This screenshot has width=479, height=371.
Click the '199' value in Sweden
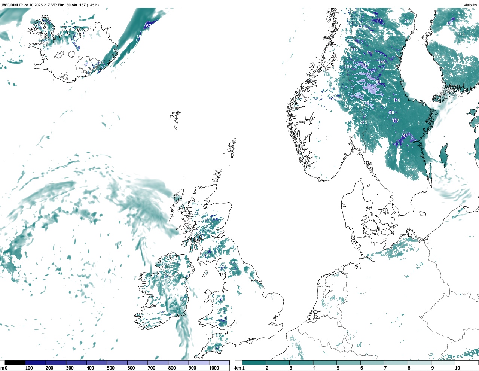click(x=348, y=66)
